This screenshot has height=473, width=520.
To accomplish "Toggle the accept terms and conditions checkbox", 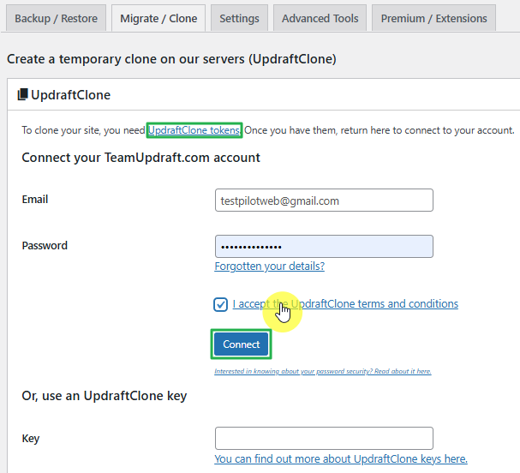I will click(x=221, y=304).
